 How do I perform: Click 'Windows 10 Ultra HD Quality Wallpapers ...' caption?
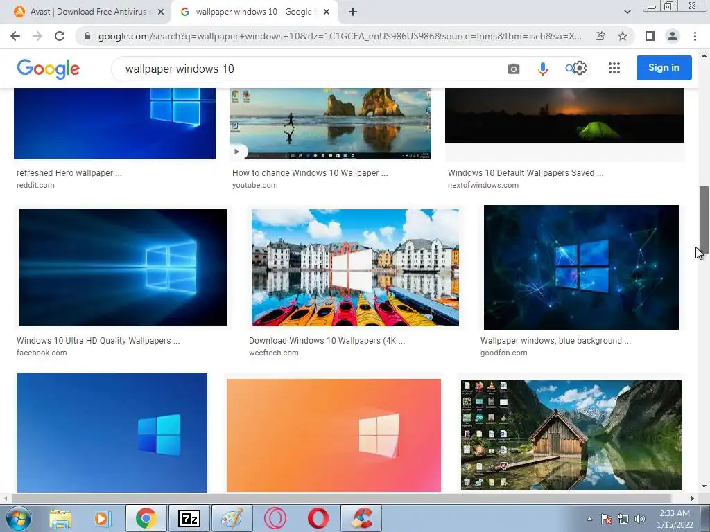[98, 341]
